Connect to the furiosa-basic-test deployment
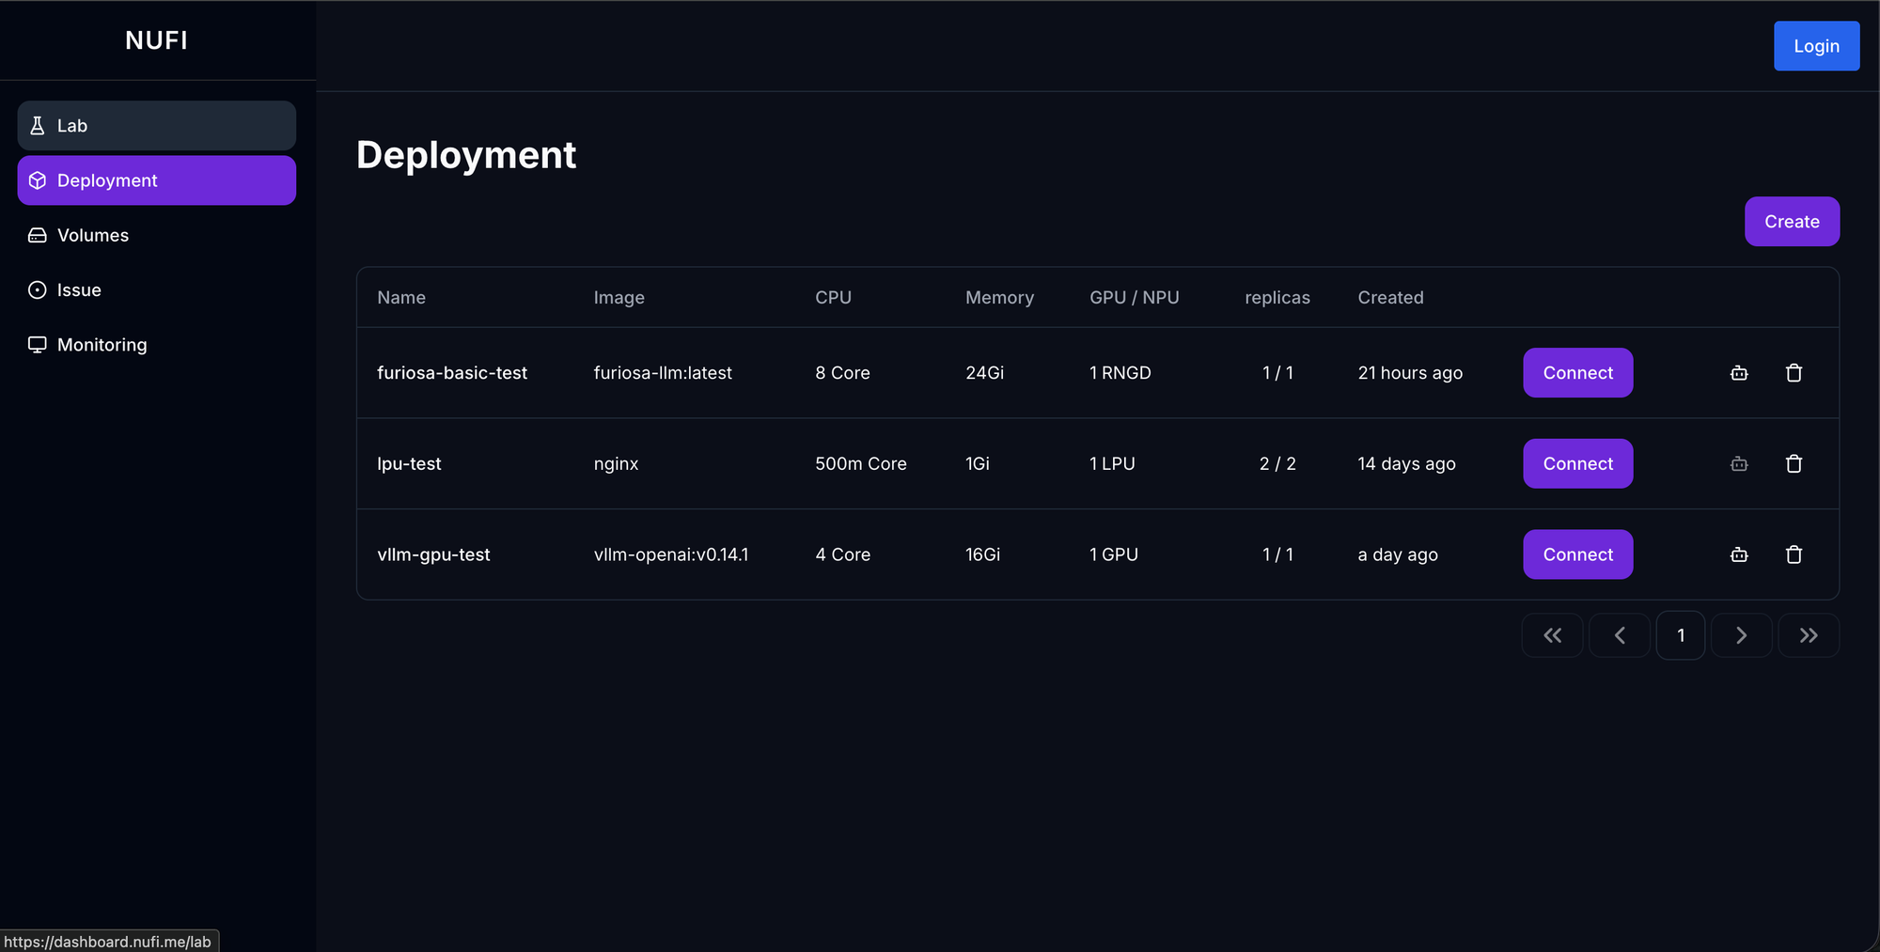 point(1577,372)
